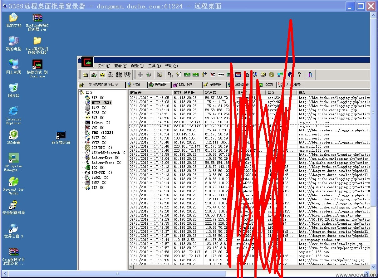Sort by HTTP 服务器 column header
Viewport: 378px width, 278px height.
(x=188, y=93)
